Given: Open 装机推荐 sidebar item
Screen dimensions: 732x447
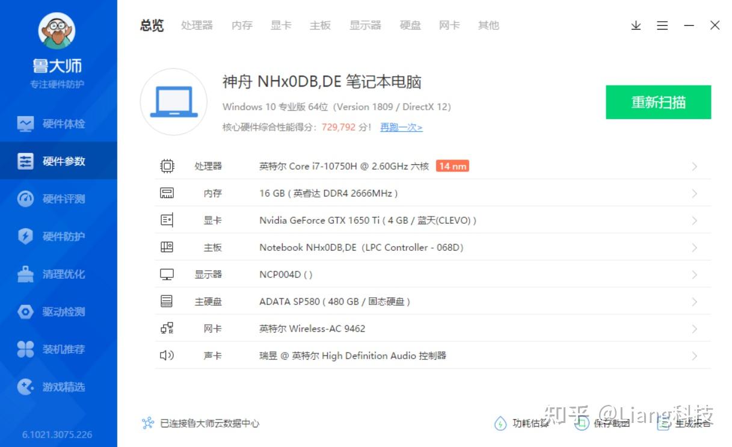Looking at the screenshot, I should (58, 349).
